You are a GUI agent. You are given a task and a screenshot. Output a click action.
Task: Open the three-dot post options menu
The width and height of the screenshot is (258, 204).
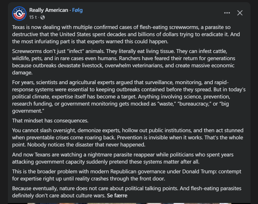click(x=227, y=13)
